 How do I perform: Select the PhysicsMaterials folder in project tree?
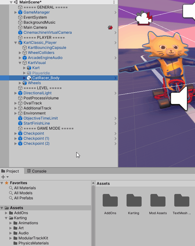(x=33, y=243)
